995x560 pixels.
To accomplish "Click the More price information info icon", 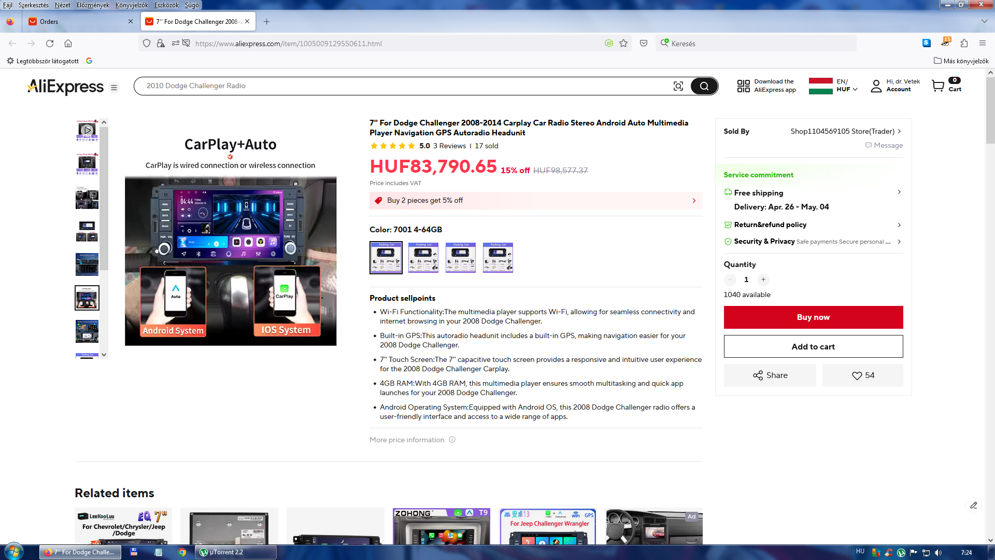I will (452, 440).
